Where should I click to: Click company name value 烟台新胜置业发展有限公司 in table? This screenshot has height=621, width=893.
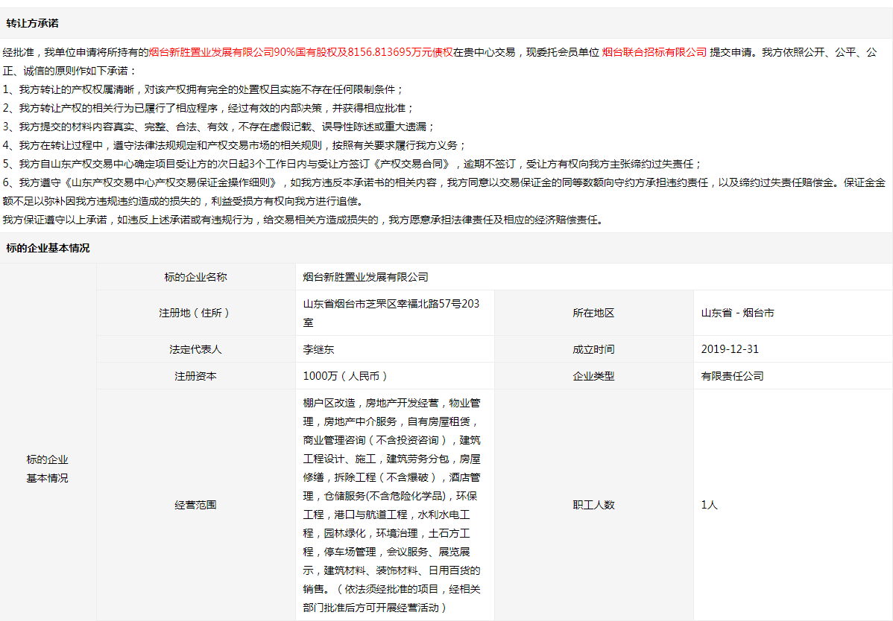click(x=366, y=277)
